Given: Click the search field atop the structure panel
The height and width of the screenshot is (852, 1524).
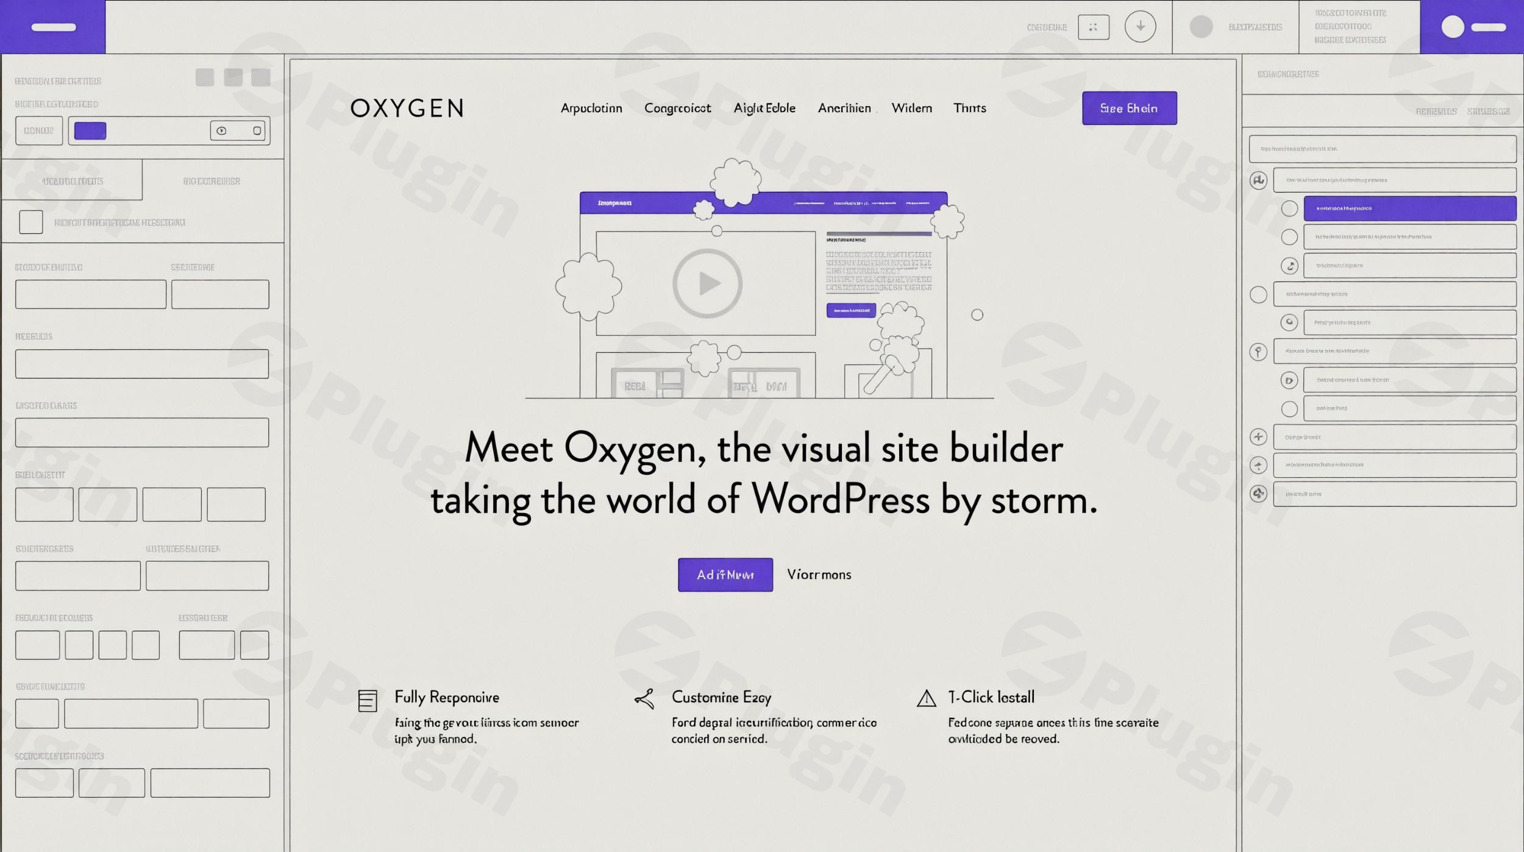Looking at the screenshot, I should (x=1382, y=149).
